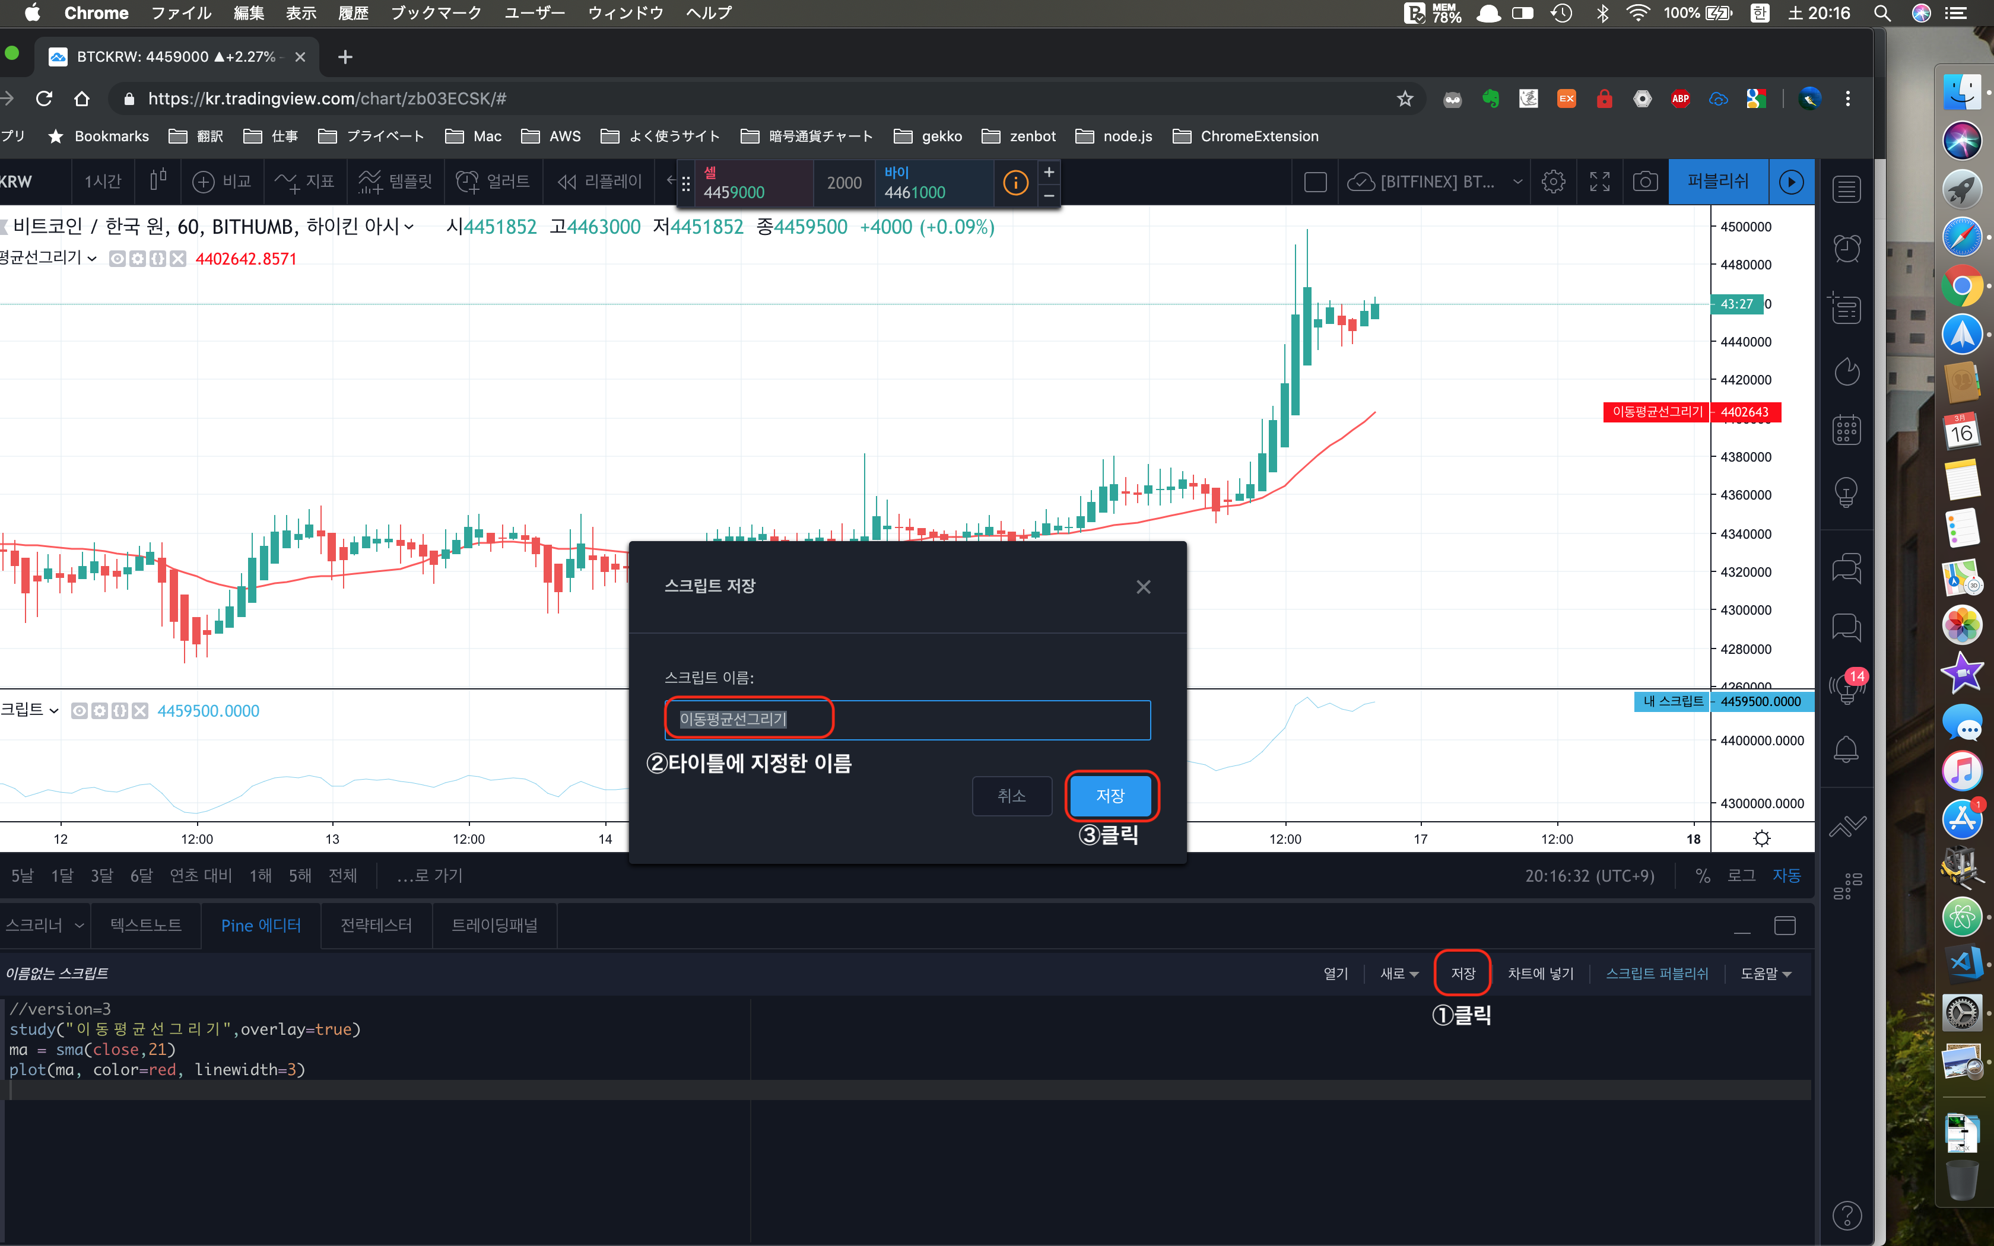Screen dimensions: 1994x1246
Task: Click Open (열기) in Pine editor
Action: click(1336, 973)
